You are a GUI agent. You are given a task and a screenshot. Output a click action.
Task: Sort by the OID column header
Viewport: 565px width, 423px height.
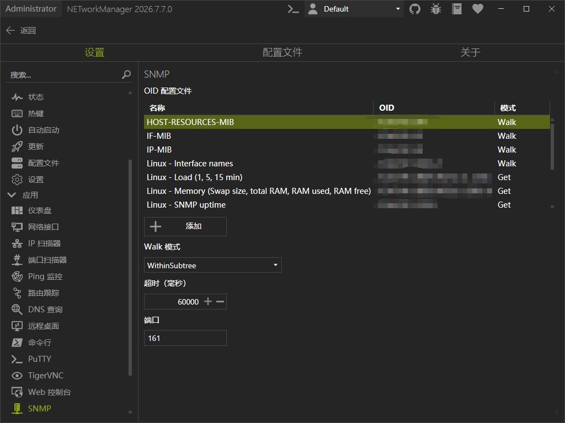click(434, 108)
